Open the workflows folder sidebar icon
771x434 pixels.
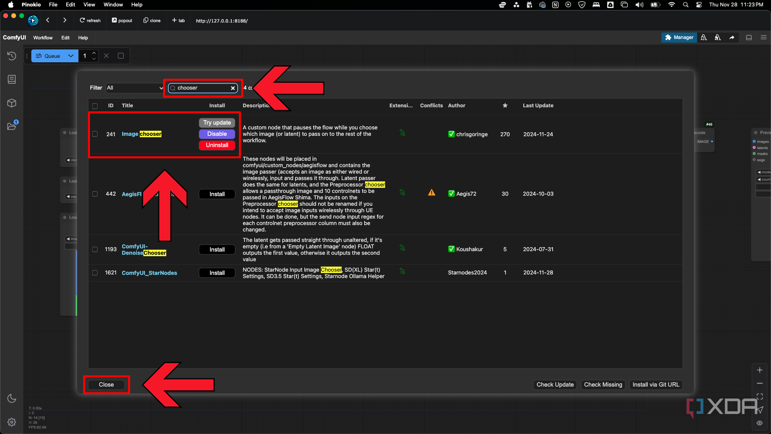12,126
